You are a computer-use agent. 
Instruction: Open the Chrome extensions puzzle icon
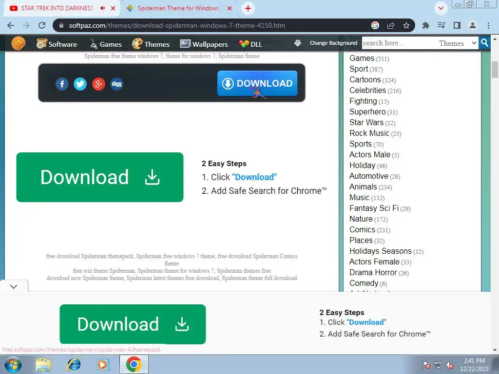tap(425, 25)
